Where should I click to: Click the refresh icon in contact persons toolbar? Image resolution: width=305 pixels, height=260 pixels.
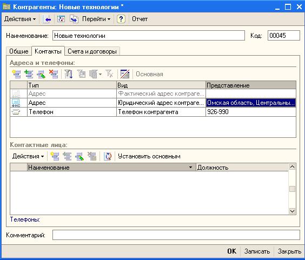[108, 156]
